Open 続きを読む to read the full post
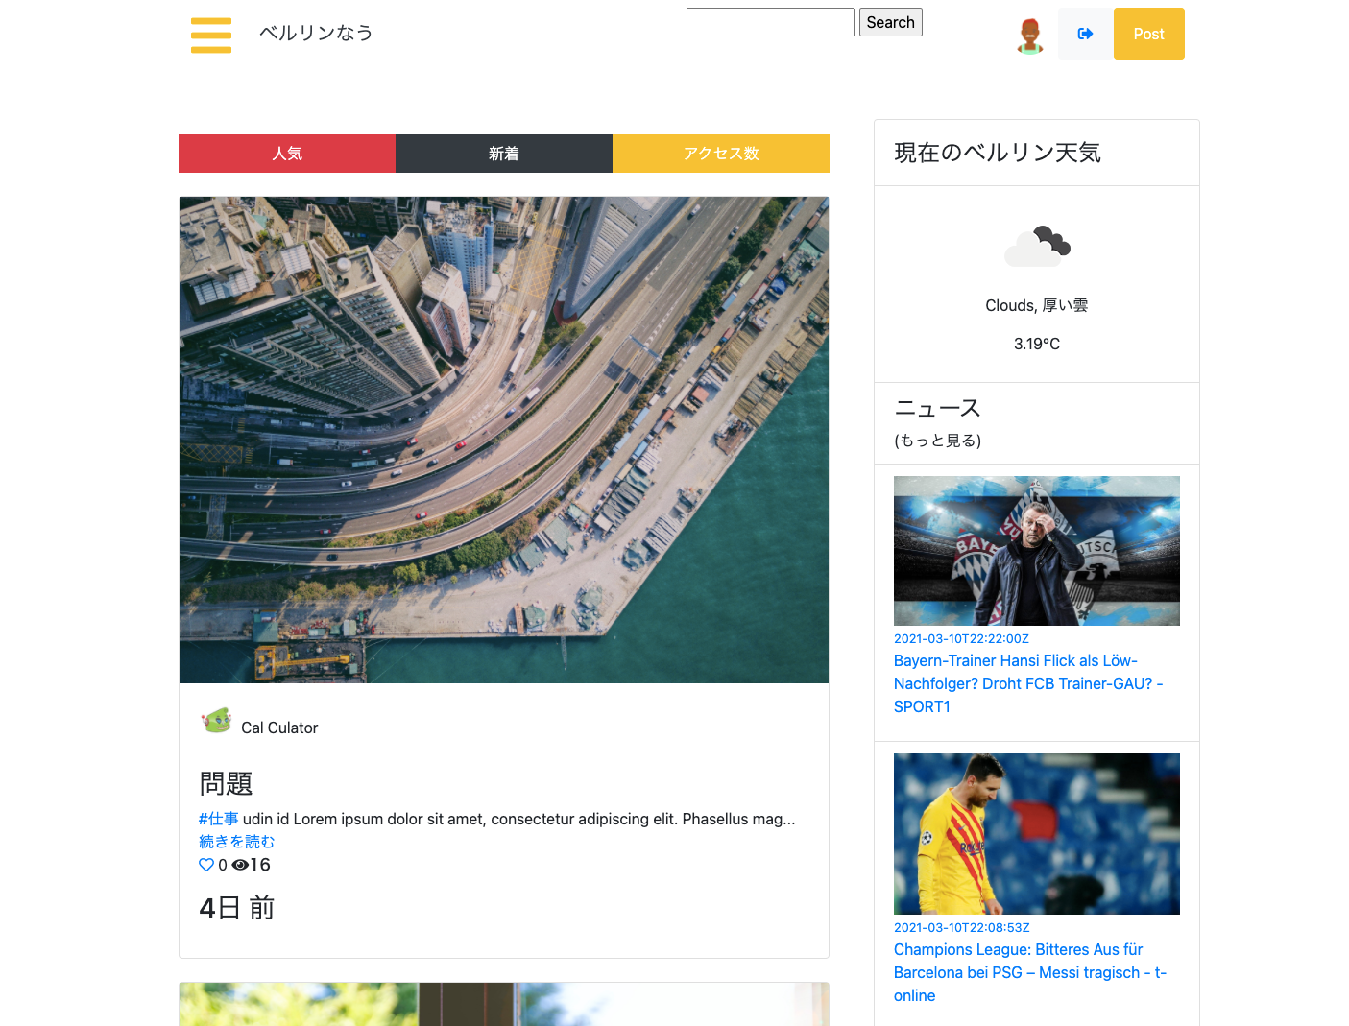Screen dimensions: 1349x1026 pyautogui.click(x=236, y=841)
